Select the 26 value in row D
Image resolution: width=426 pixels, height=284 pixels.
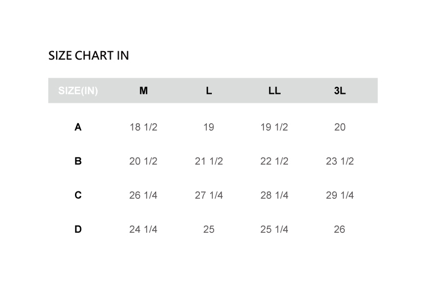click(x=340, y=229)
